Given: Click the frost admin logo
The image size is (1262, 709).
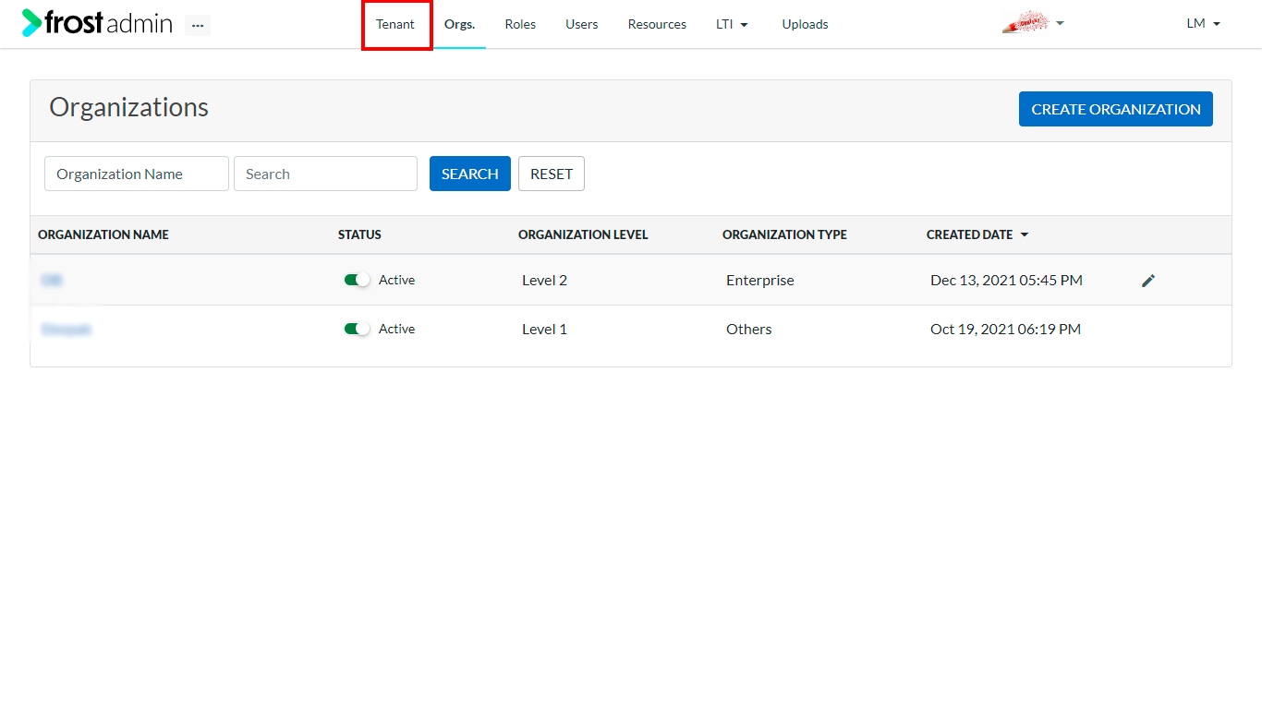Looking at the screenshot, I should click(97, 23).
